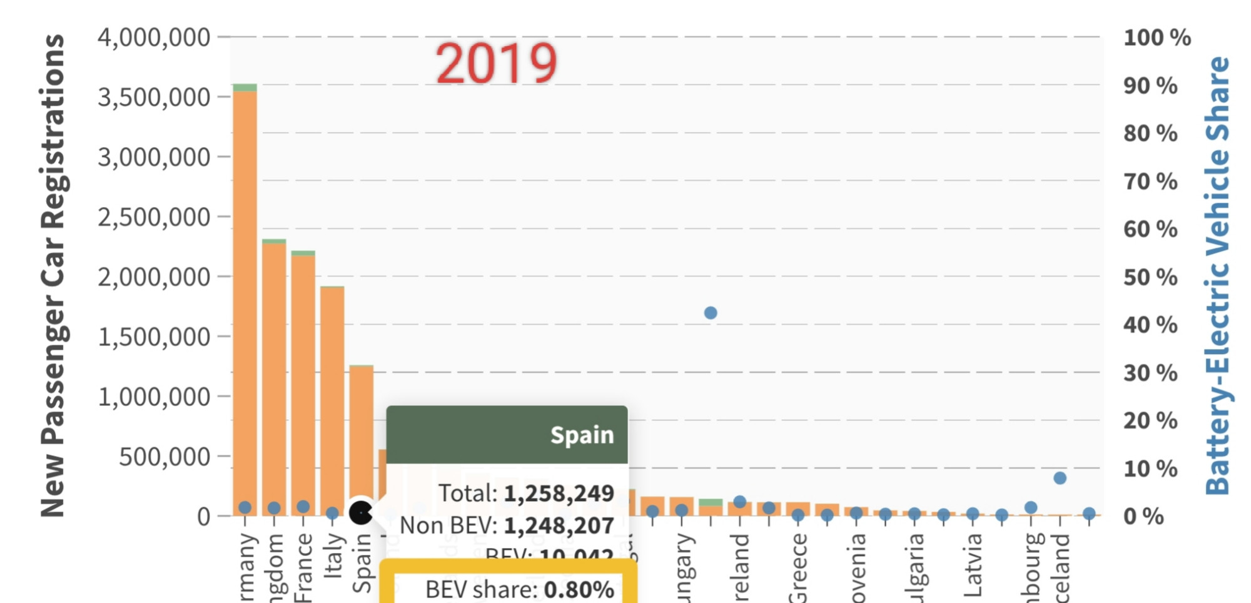1251x603 pixels.
Task: Click the 40 % right-axis label
Action: pyautogui.click(x=1150, y=325)
